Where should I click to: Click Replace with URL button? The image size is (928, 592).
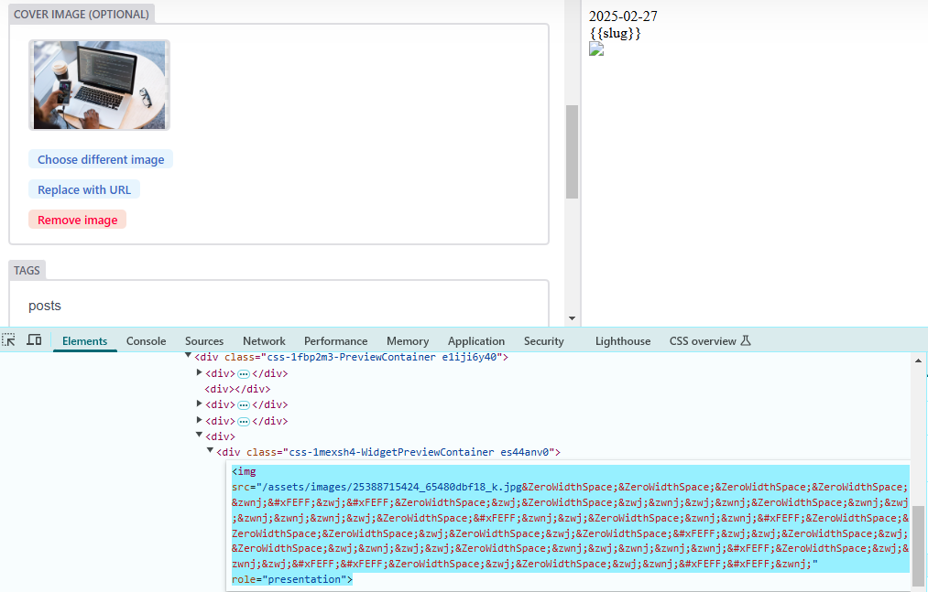pyautogui.click(x=84, y=189)
